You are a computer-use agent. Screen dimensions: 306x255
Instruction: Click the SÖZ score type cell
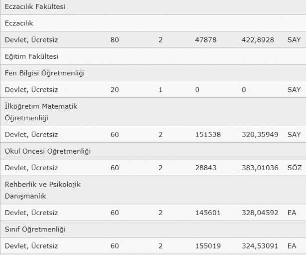[294, 168]
